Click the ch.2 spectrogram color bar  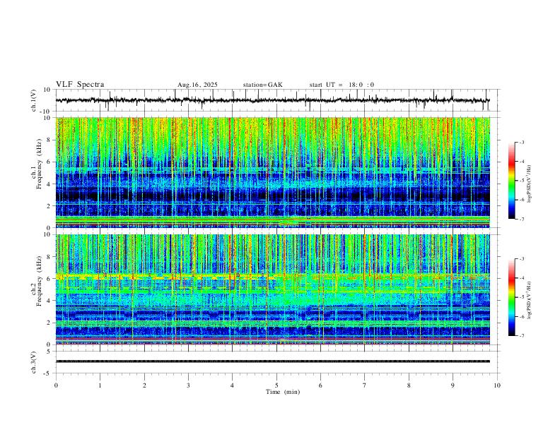pos(511,297)
